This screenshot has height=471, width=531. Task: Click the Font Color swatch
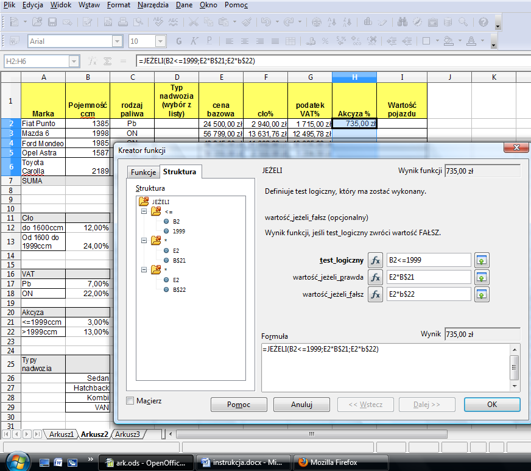click(471, 41)
